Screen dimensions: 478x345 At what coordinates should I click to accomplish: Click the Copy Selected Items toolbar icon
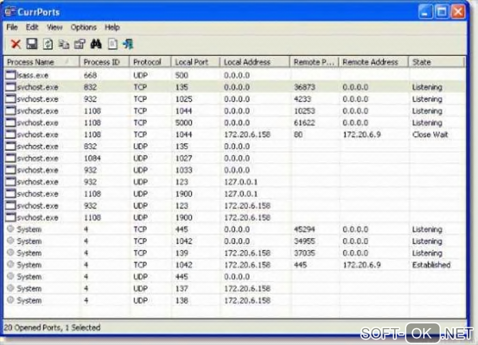[x=64, y=44]
